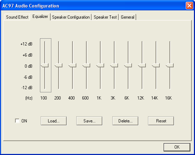Click the +12 dB scale label

[26, 44]
